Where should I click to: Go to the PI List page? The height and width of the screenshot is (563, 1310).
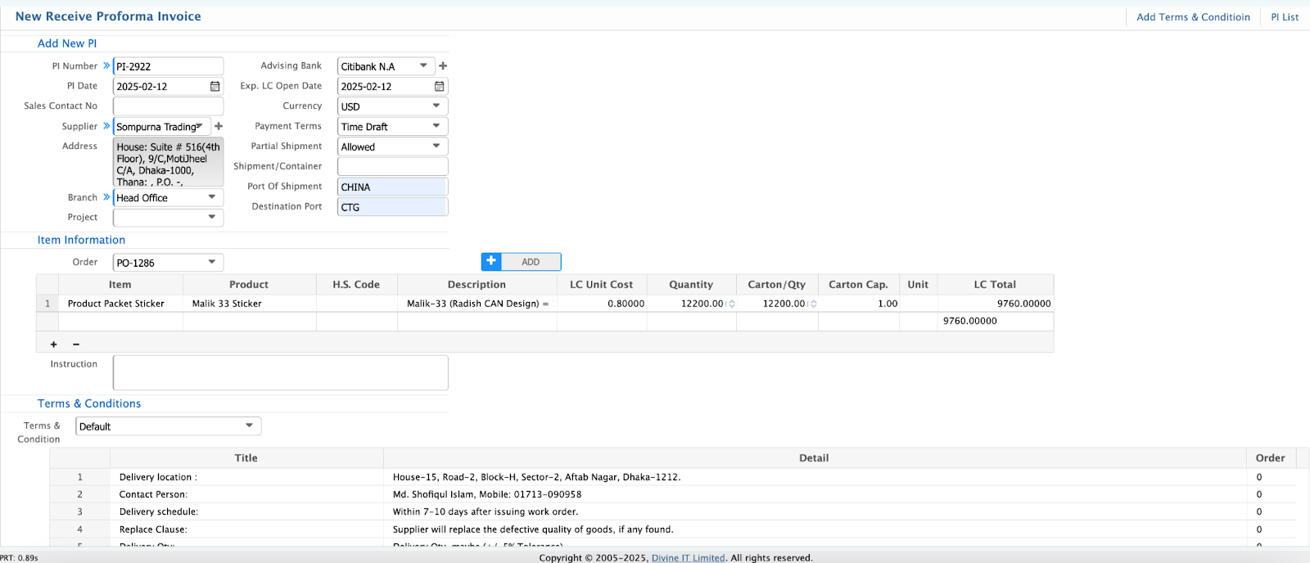(x=1284, y=17)
